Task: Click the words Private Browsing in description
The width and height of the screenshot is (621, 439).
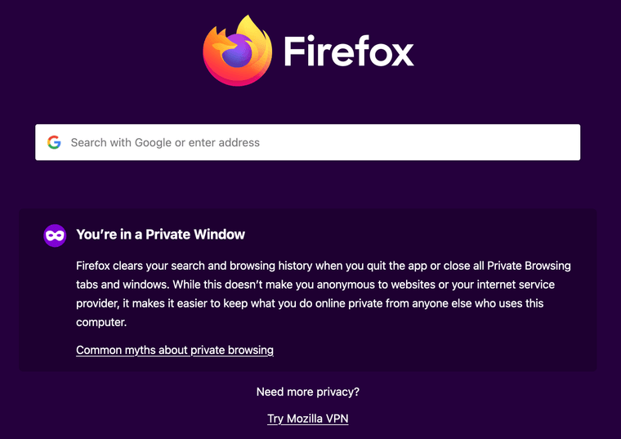Action: tap(529, 266)
